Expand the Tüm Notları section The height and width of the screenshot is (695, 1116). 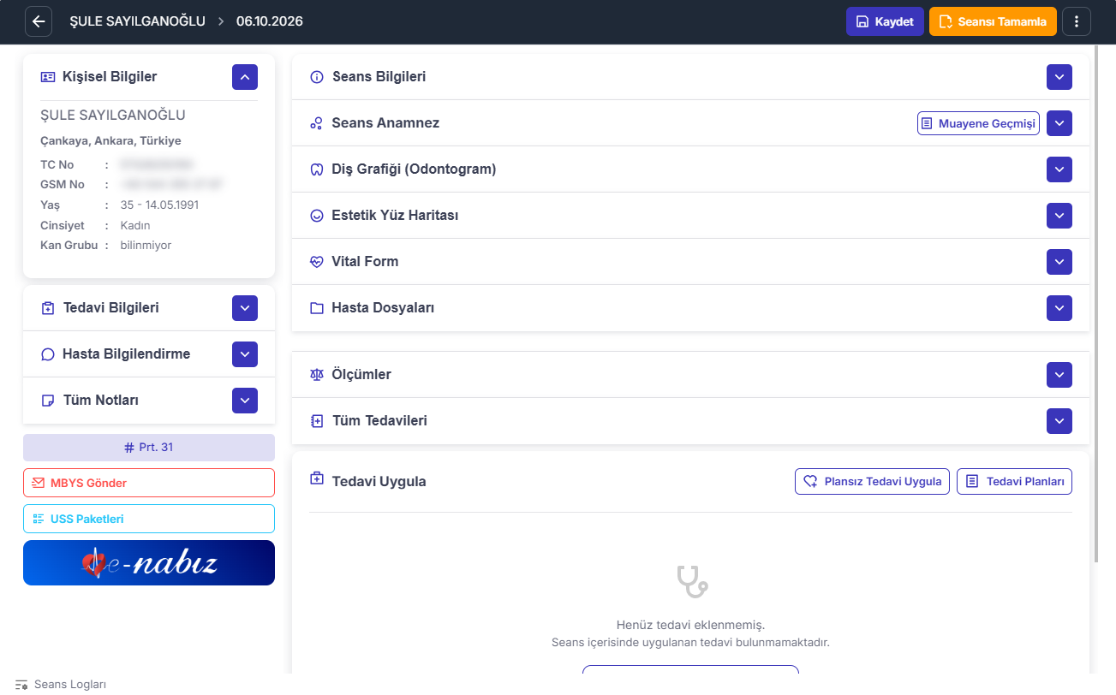pos(245,401)
